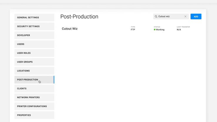Screen dimensions: 217x122
Task: Clear the search field with X icon
Action: point(185,16)
